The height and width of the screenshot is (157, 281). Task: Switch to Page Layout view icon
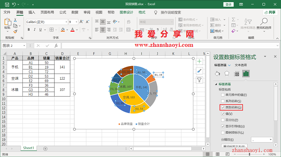pyautogui.click(x=217, y=154)
